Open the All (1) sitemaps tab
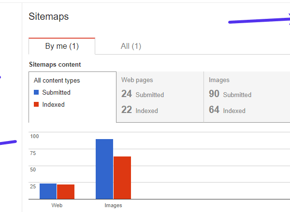 click(x=130, y=46)
